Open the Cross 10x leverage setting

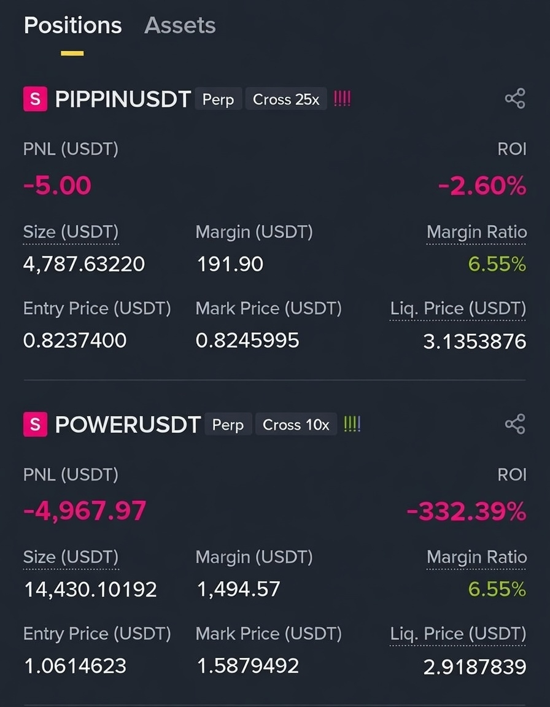click(296, 424)
